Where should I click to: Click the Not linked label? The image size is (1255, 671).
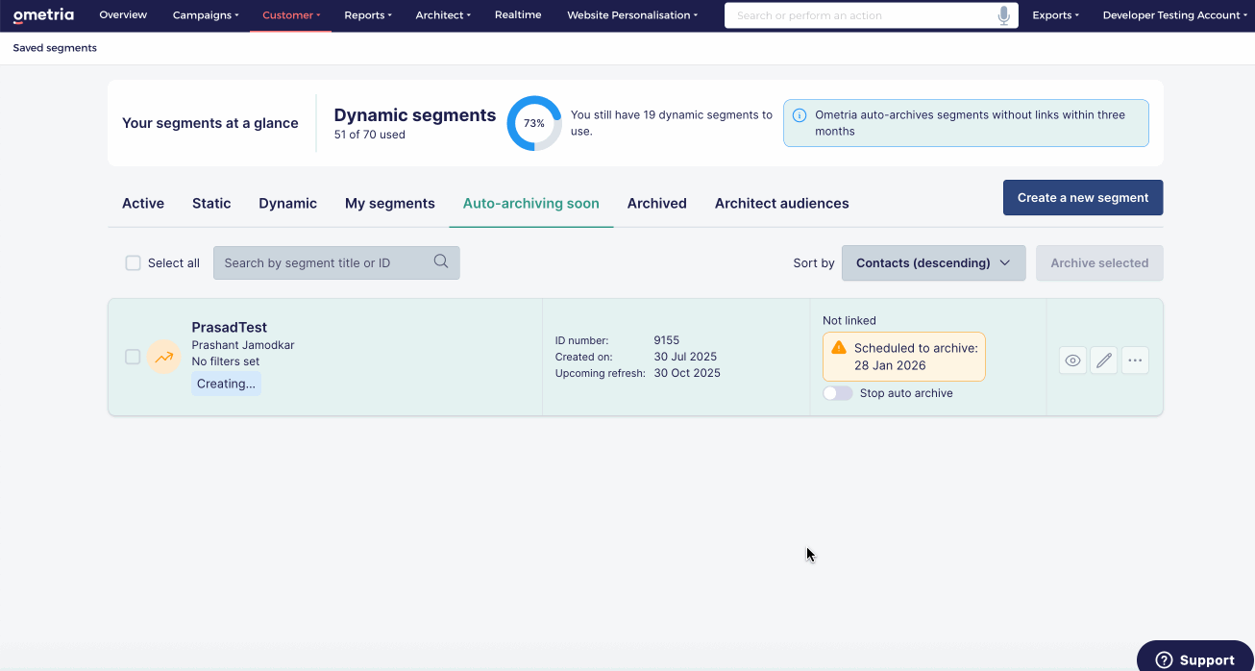(x=849, y=320)
